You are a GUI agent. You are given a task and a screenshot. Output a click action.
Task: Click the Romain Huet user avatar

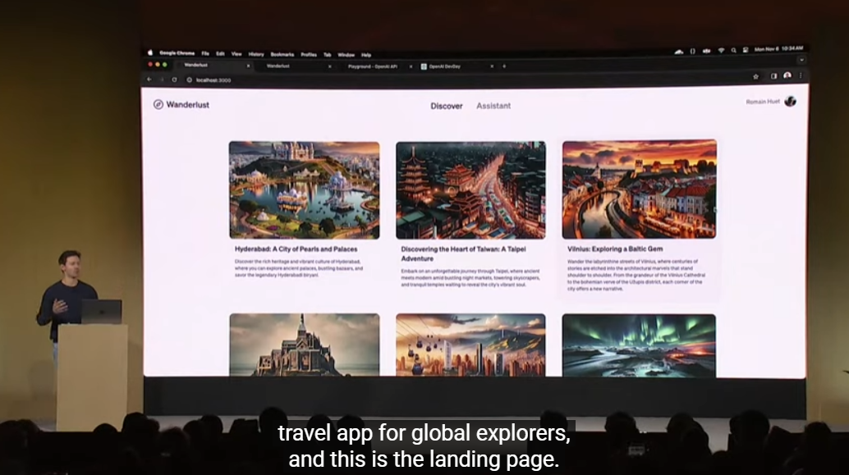(x=790, y=101)
